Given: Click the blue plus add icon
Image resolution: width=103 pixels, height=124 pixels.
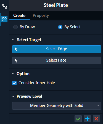Looking at the screenshot, I should [87, 119].
